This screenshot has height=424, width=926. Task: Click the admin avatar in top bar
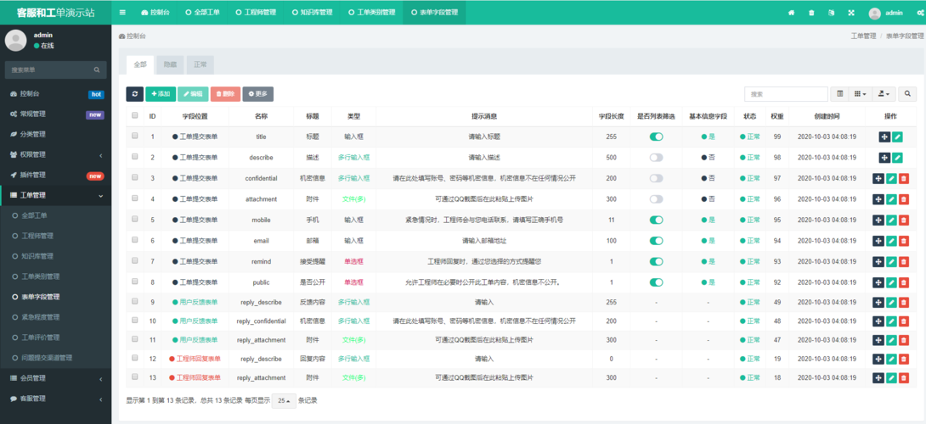pos(875,13)
